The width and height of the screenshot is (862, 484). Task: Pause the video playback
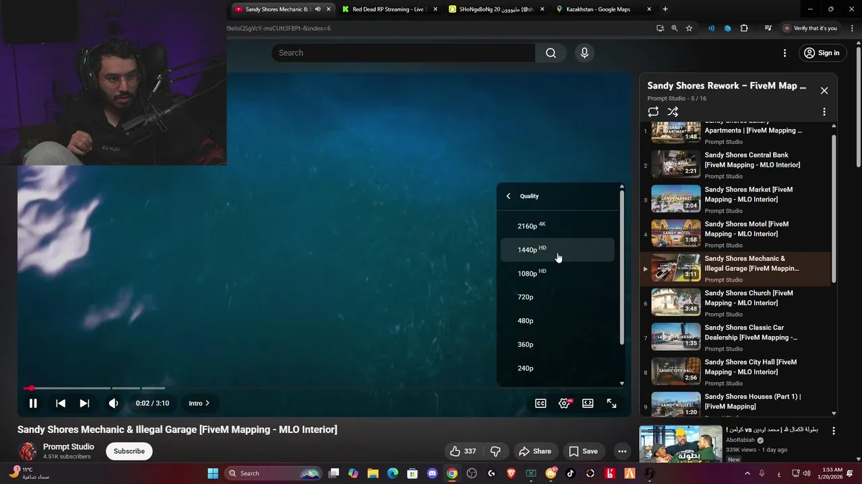pos(32,403)
